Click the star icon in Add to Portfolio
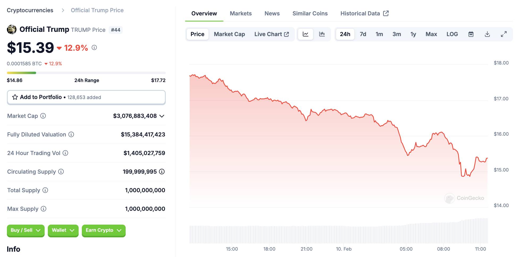Image resolution: width=518 pixels, height=257 pixels. (x=15, y=97)
